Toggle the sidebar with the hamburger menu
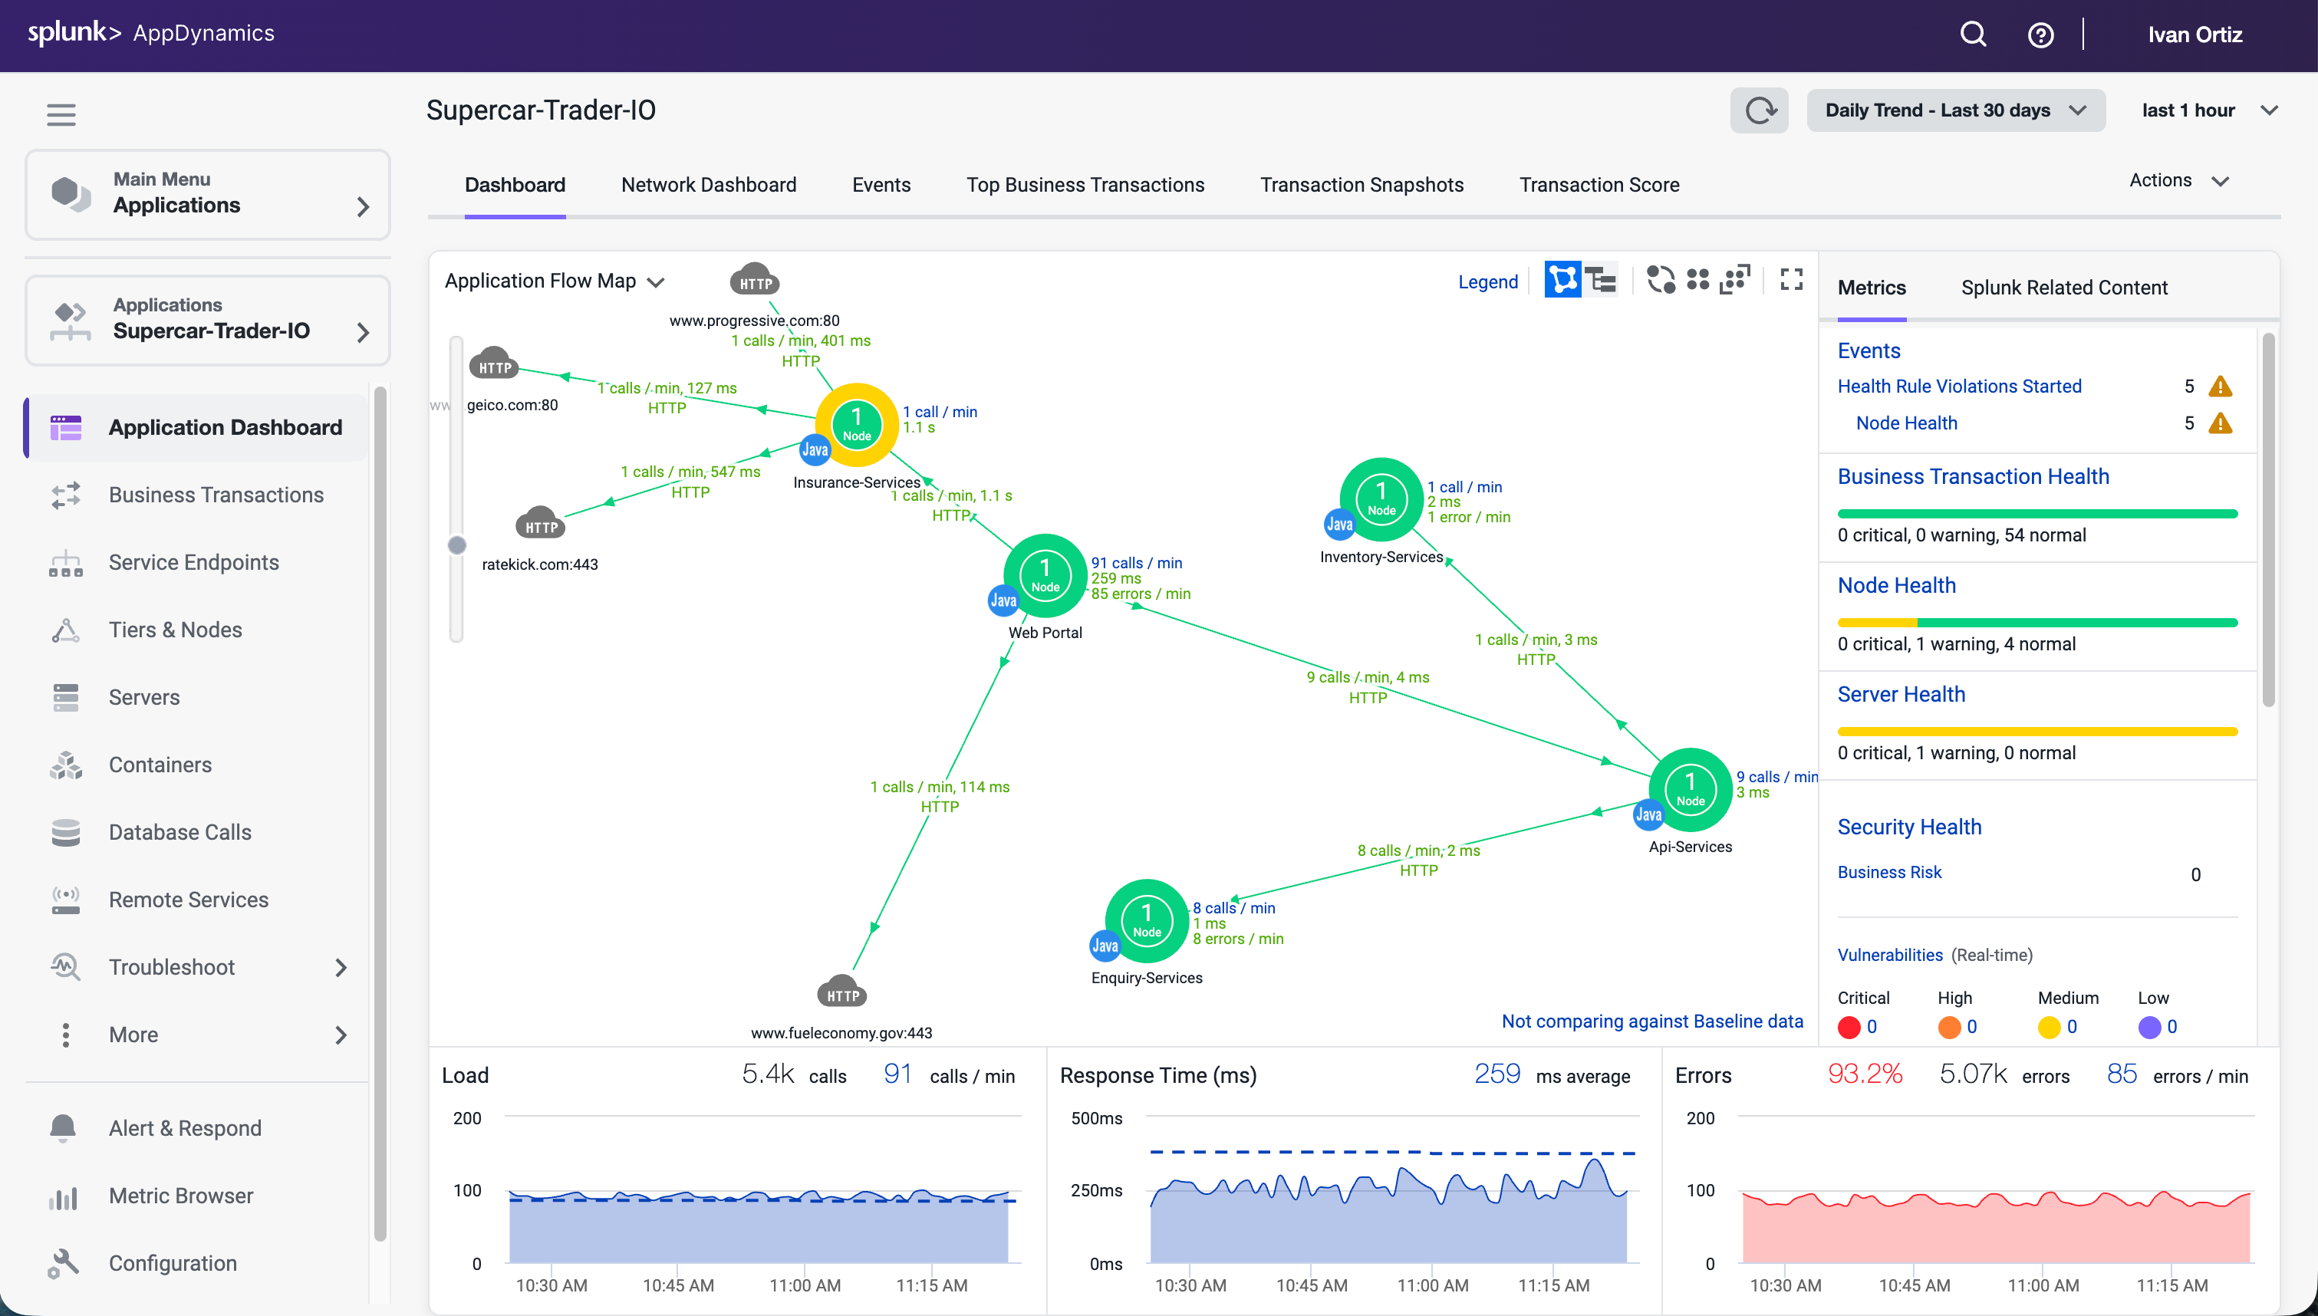The height and width of the screenshot is (1316, 2318). 61,115
